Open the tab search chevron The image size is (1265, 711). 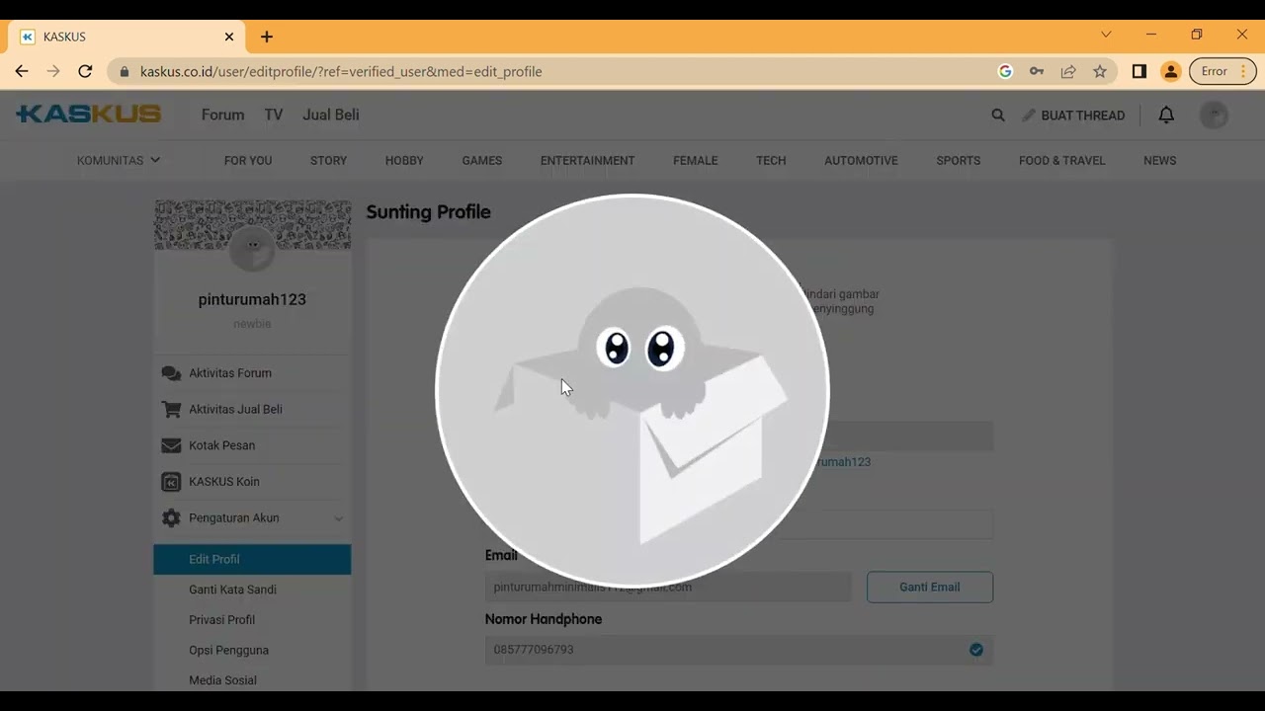(1106, 35)
